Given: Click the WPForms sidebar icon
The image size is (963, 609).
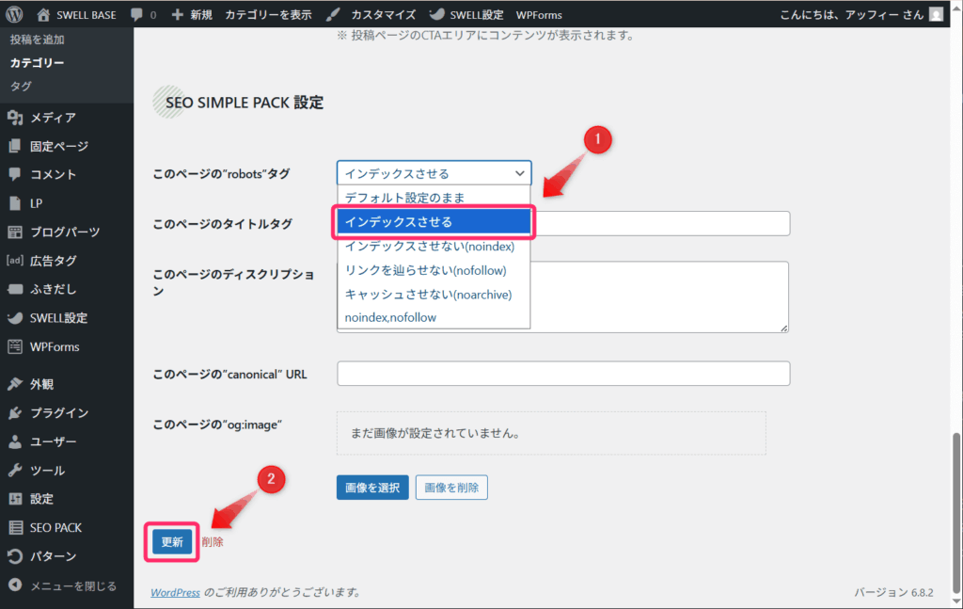Looking at the screenshot, I should [x=15, y=346].
